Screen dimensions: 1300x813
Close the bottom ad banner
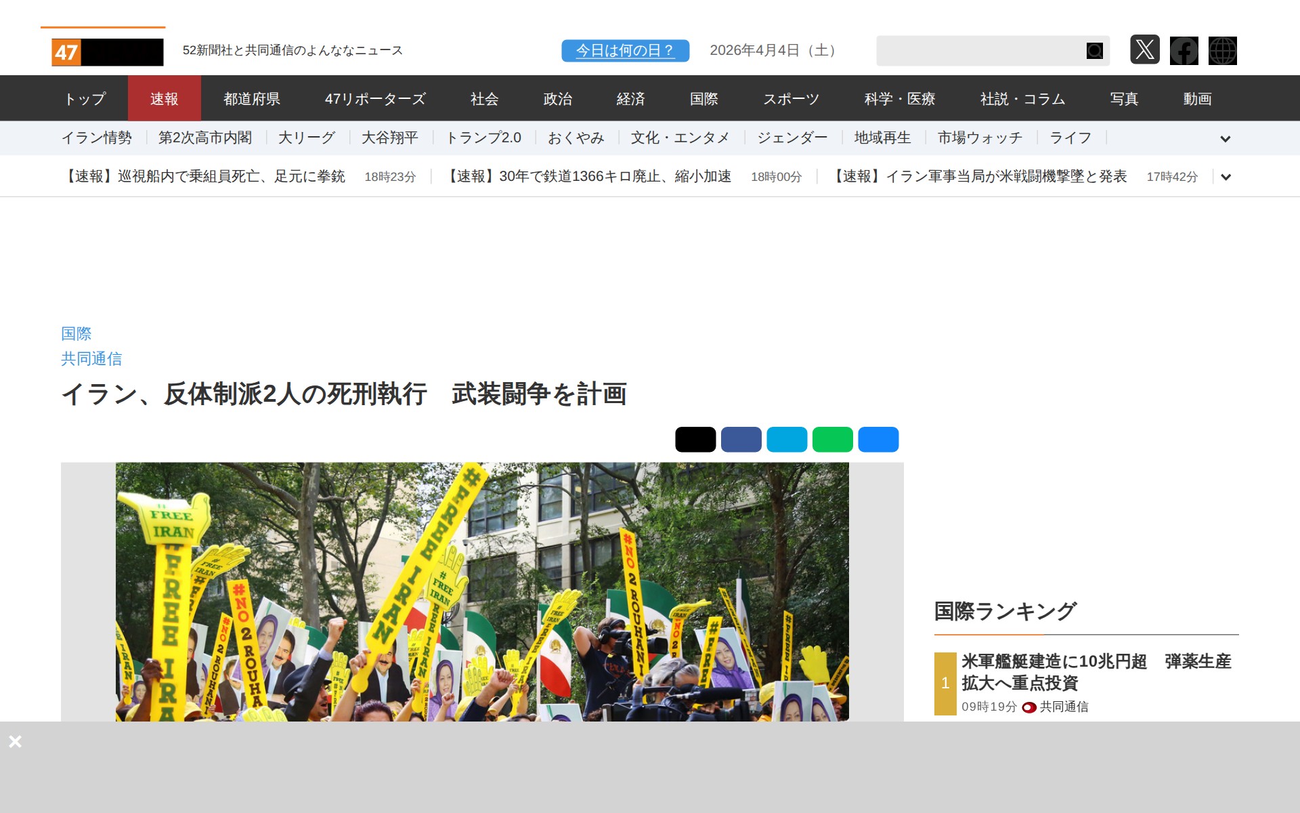click(x=16, y=741)
